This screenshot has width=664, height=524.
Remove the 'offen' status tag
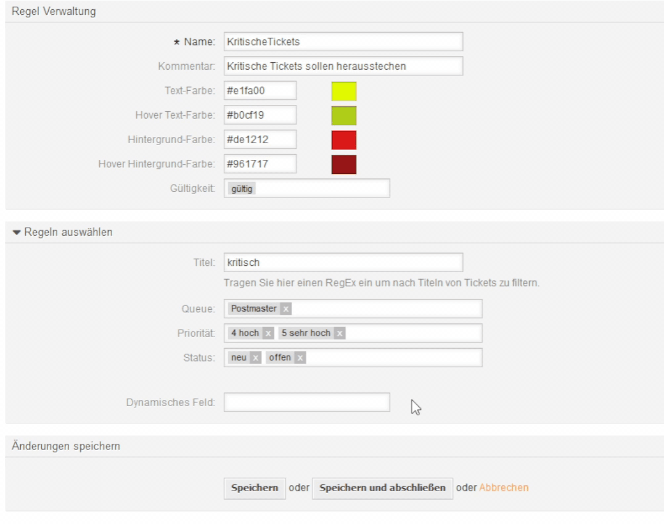[x=300, y=358]
